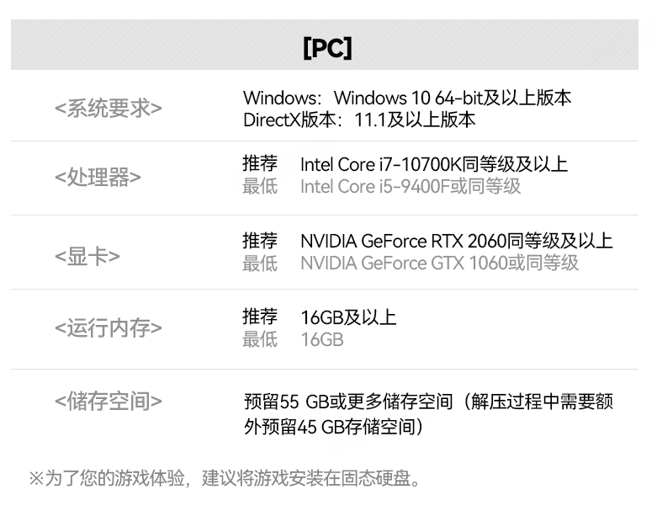Click 最低 label in the 运行内存 row

pyautogui.click(x=260, y=339)
